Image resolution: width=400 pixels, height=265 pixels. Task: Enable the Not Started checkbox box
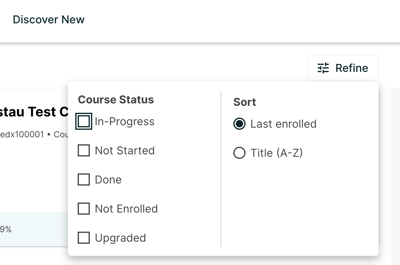(84, 150)
